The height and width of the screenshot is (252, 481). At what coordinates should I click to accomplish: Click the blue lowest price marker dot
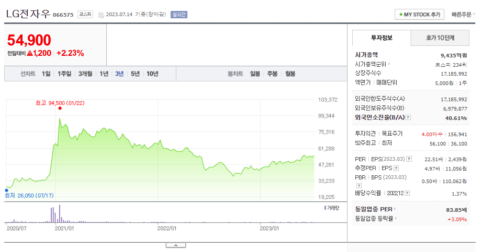[6, 190]
